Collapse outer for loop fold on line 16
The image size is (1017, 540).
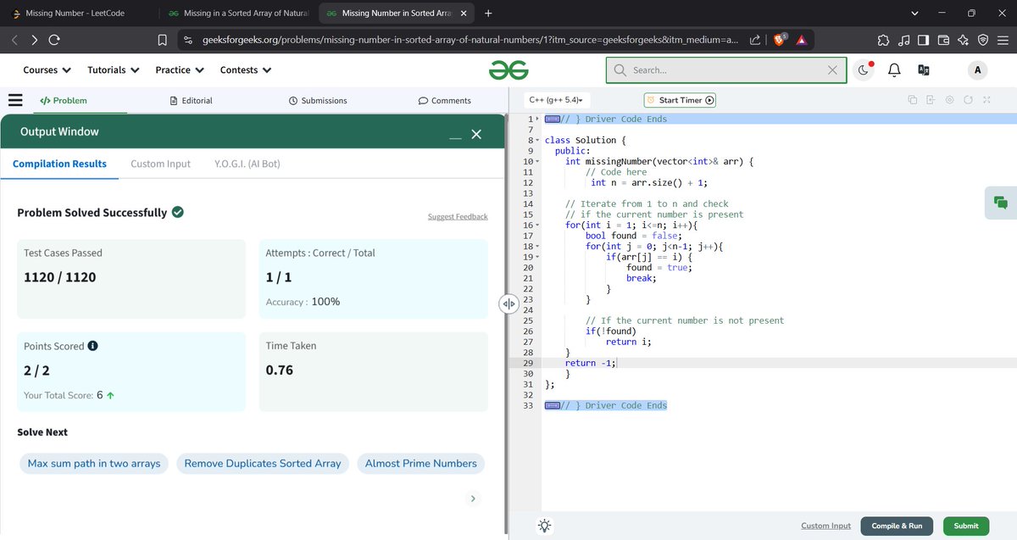(536, 225)
